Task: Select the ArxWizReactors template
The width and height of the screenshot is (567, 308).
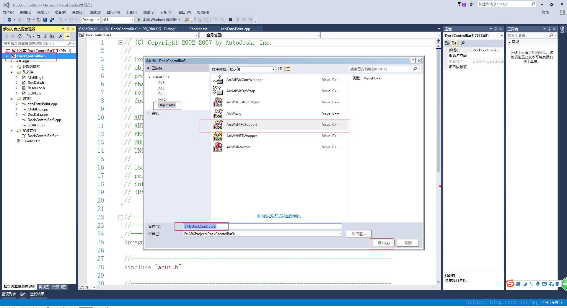Action: [280, 147]
